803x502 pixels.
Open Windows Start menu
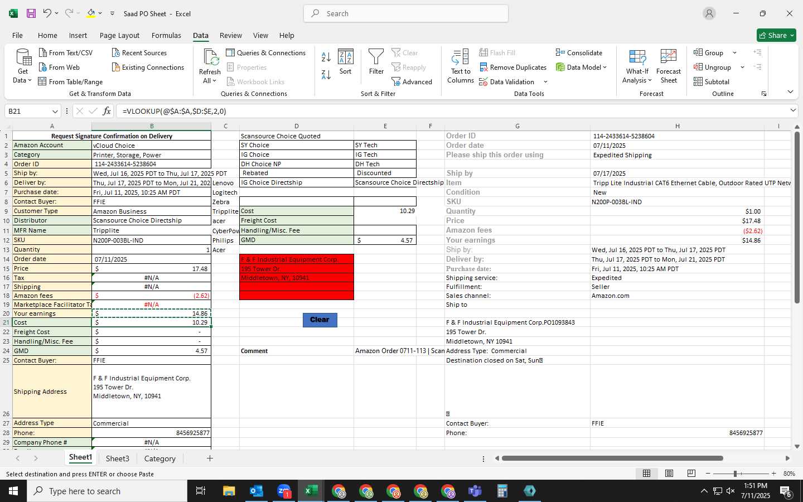pos(13,491)
